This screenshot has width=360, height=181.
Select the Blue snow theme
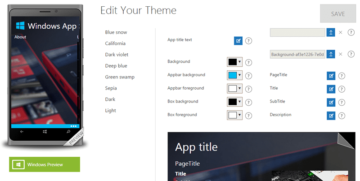pos(116,32)
